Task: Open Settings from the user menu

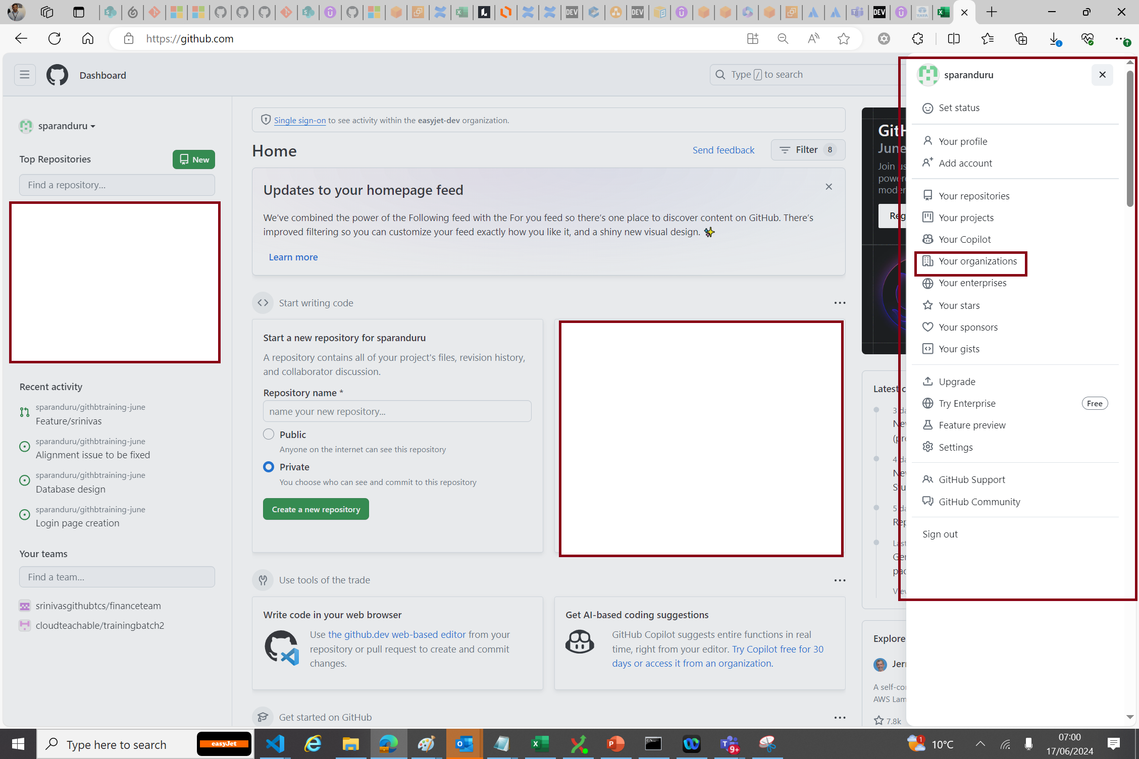Action: click(x=955, y=447)
